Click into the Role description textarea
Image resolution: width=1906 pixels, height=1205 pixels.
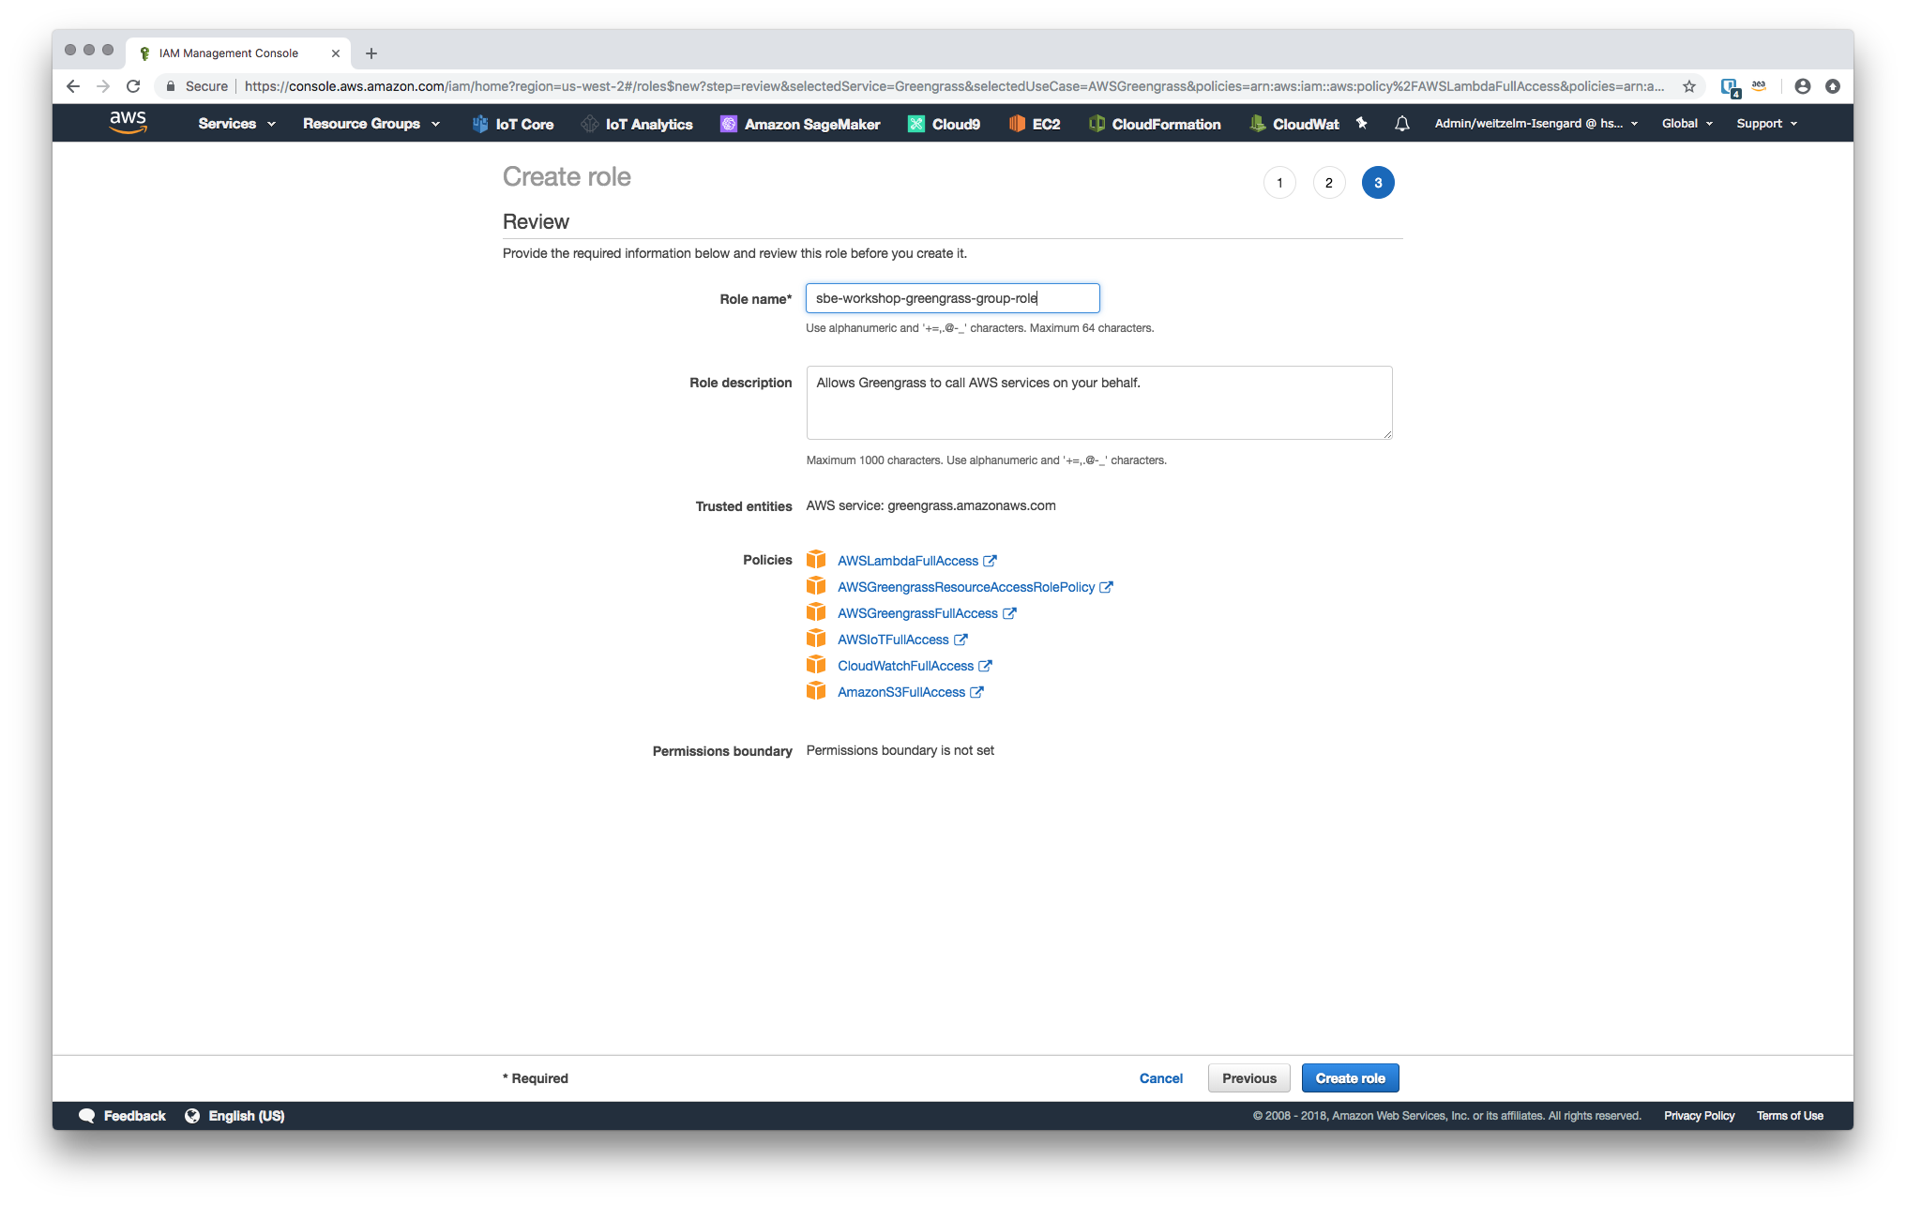(x=1099, y=402)
